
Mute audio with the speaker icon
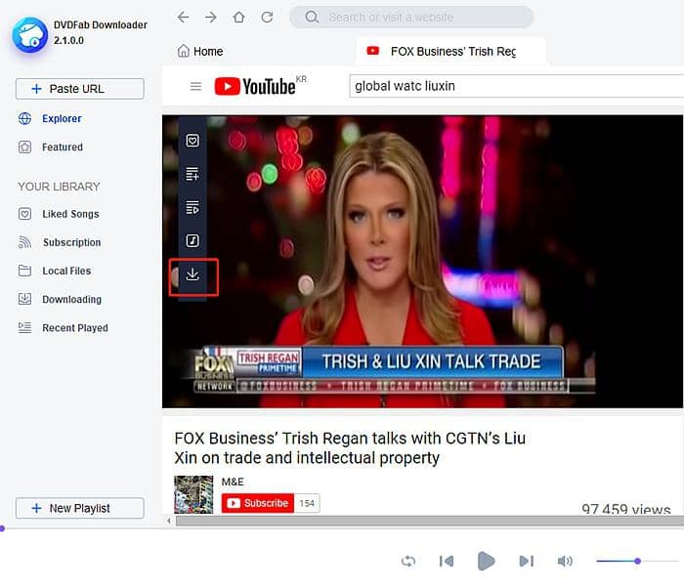click(x=565, y=561)
